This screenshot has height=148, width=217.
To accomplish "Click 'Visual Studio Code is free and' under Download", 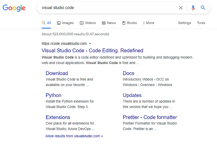I will click(69, 79).
